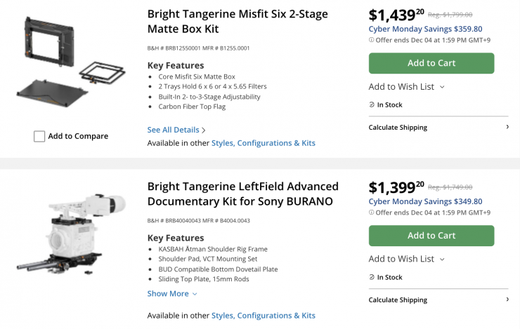Check the Add to Compare box
This screenshot has width=520, height=329.
pos(39,136)
